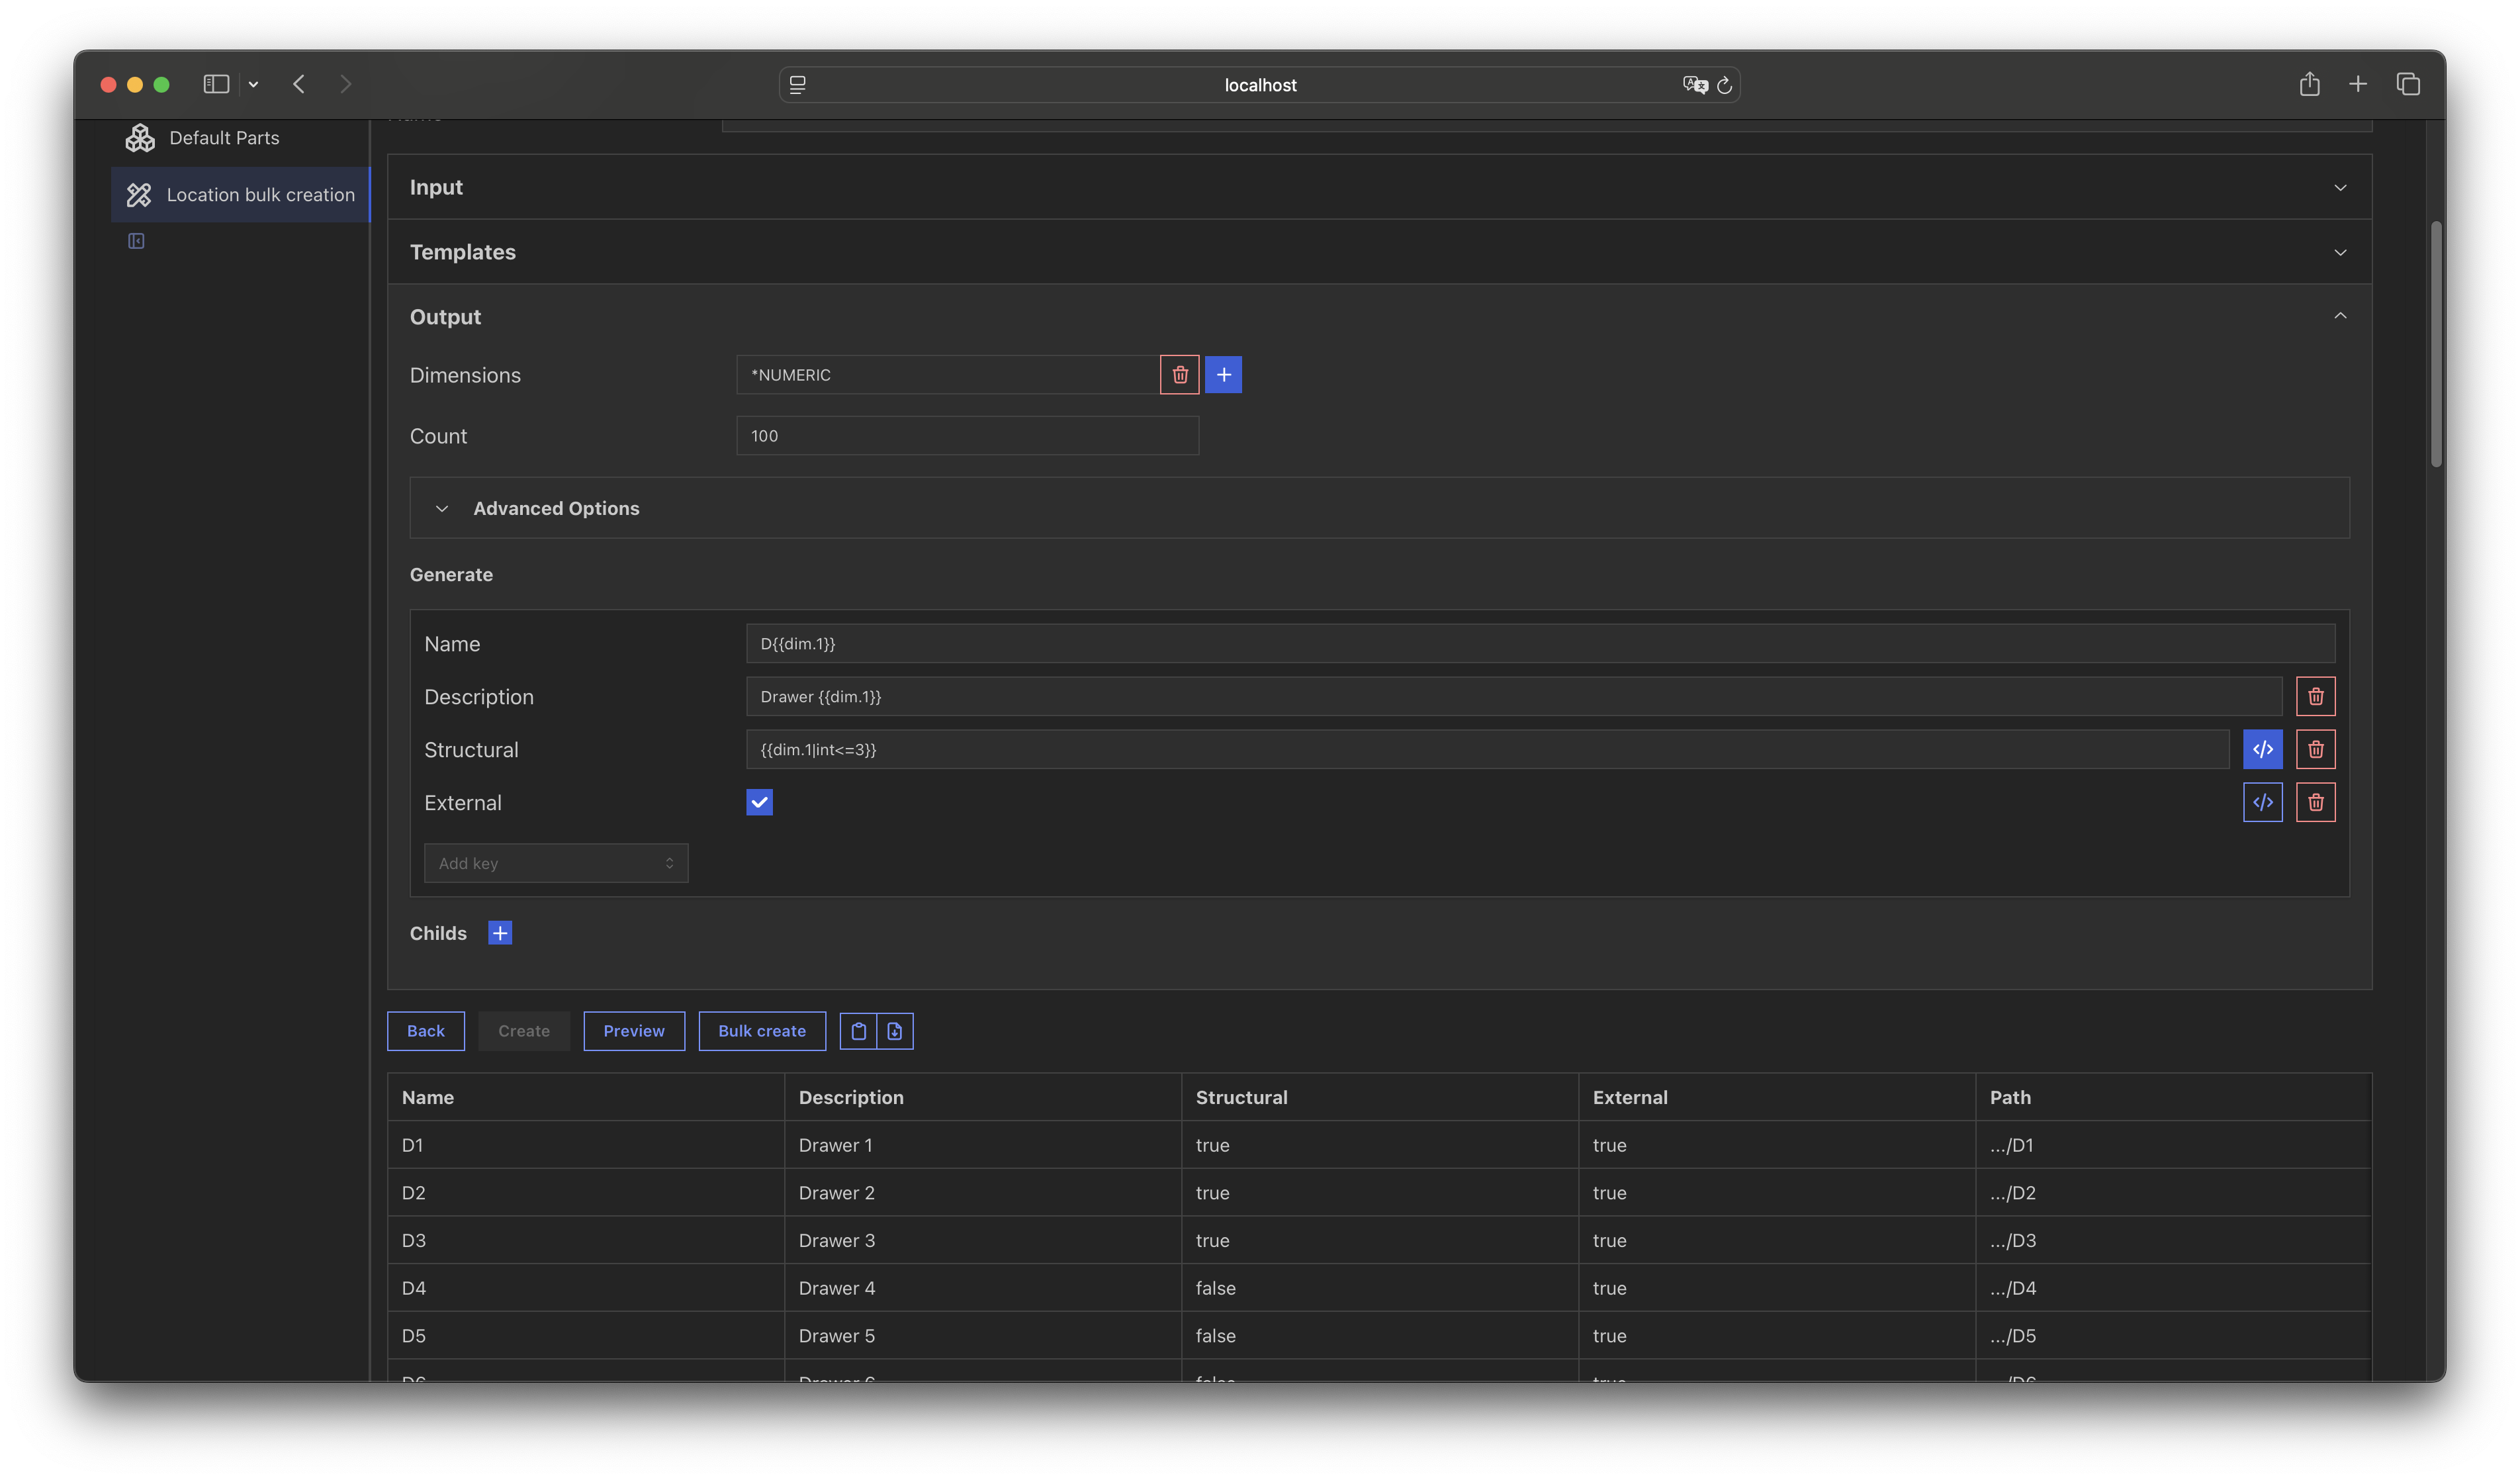Expand the Input section
The image size is (2520, 1480).
click(x=1379, y=187)
